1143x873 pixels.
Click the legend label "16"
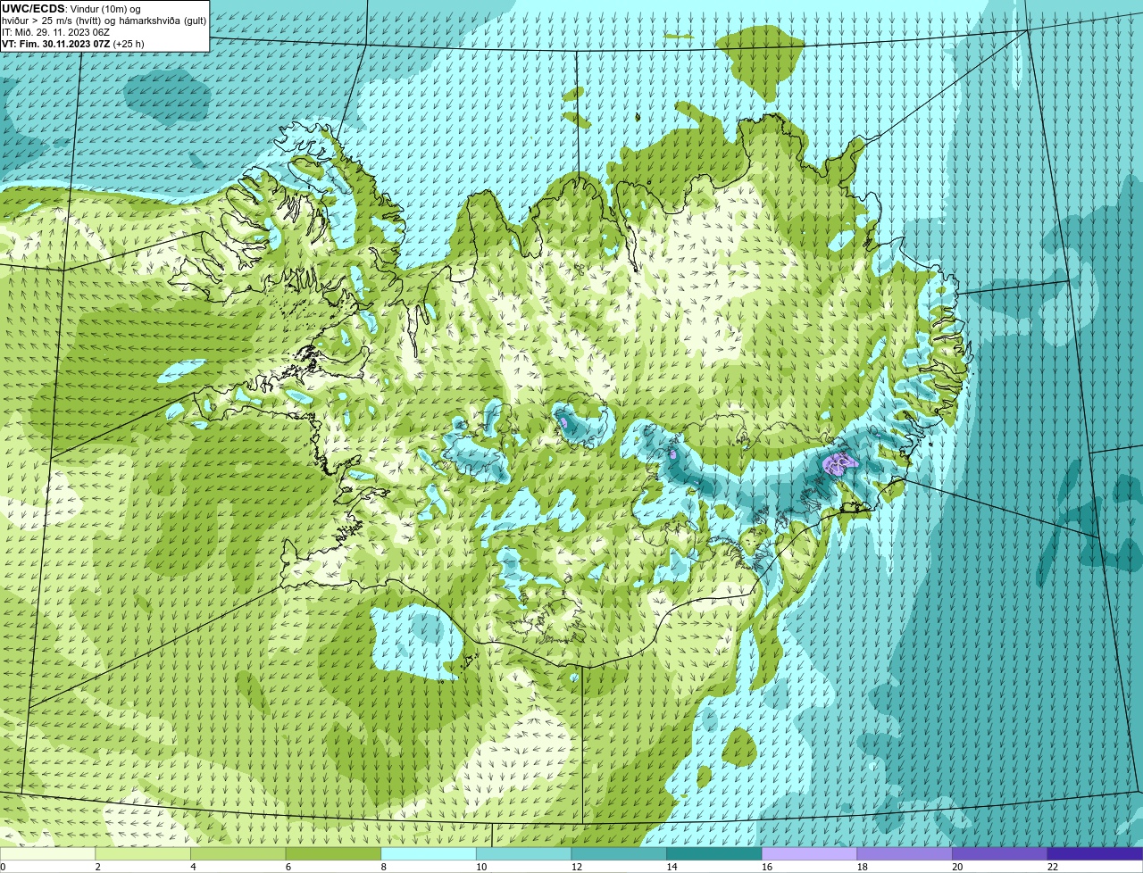tap(767, 867)
